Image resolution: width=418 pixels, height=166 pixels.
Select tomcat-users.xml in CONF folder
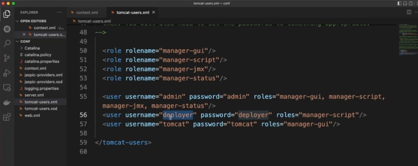point(41,102)
